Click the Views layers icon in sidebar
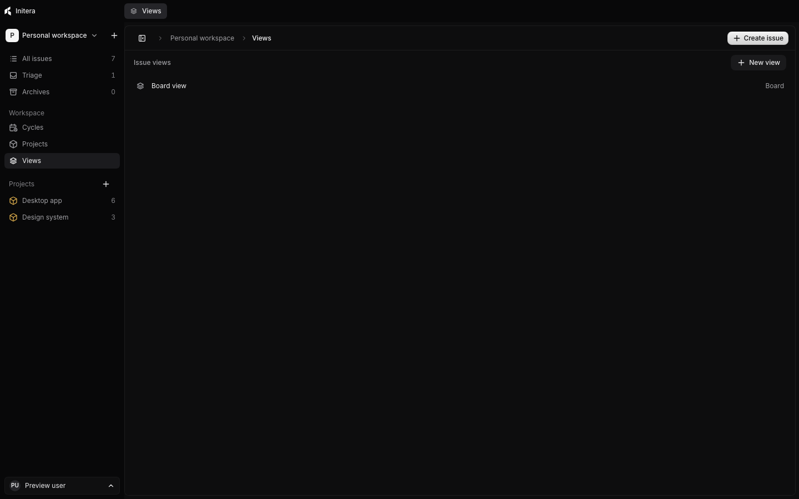The height and width of the screenshot is (499, 799). (13, 161)
